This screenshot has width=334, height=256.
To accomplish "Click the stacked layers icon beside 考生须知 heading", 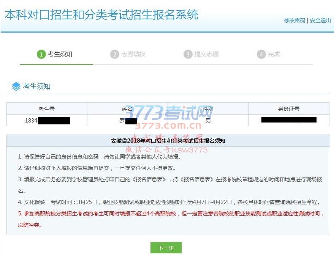I will (16, 86).
